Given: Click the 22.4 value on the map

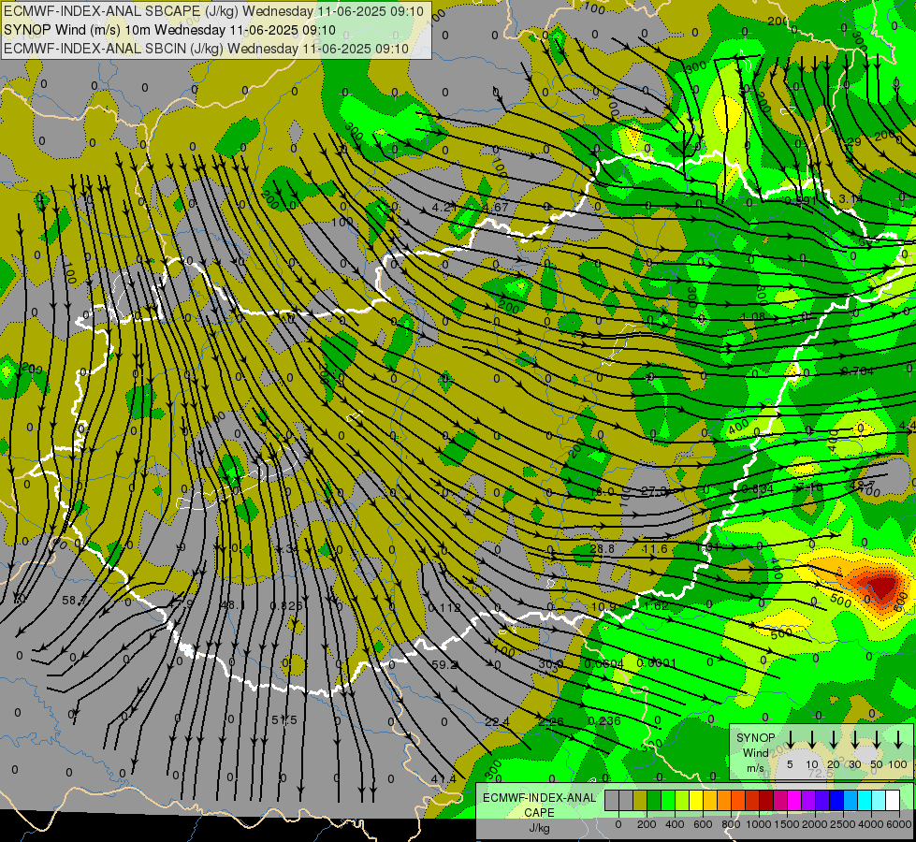Looking at the screenshot, I should pyautogui.click(x=497, y=722).
